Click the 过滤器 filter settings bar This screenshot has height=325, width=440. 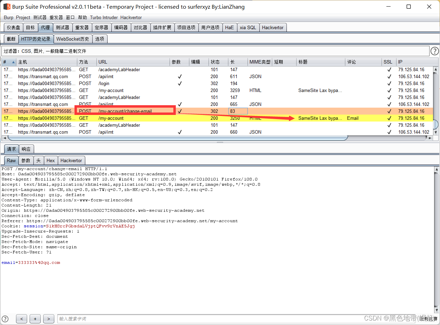(215, 51)
